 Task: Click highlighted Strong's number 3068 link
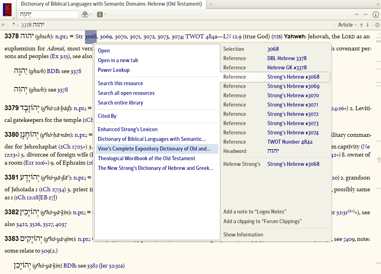click(x=91, y=37)
